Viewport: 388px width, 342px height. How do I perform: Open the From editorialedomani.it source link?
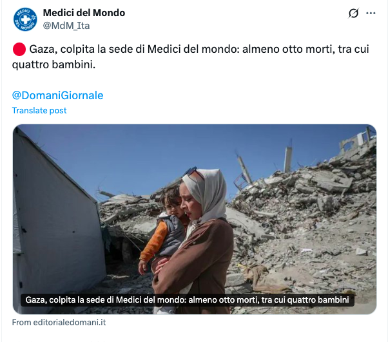(x=59, y=323)
